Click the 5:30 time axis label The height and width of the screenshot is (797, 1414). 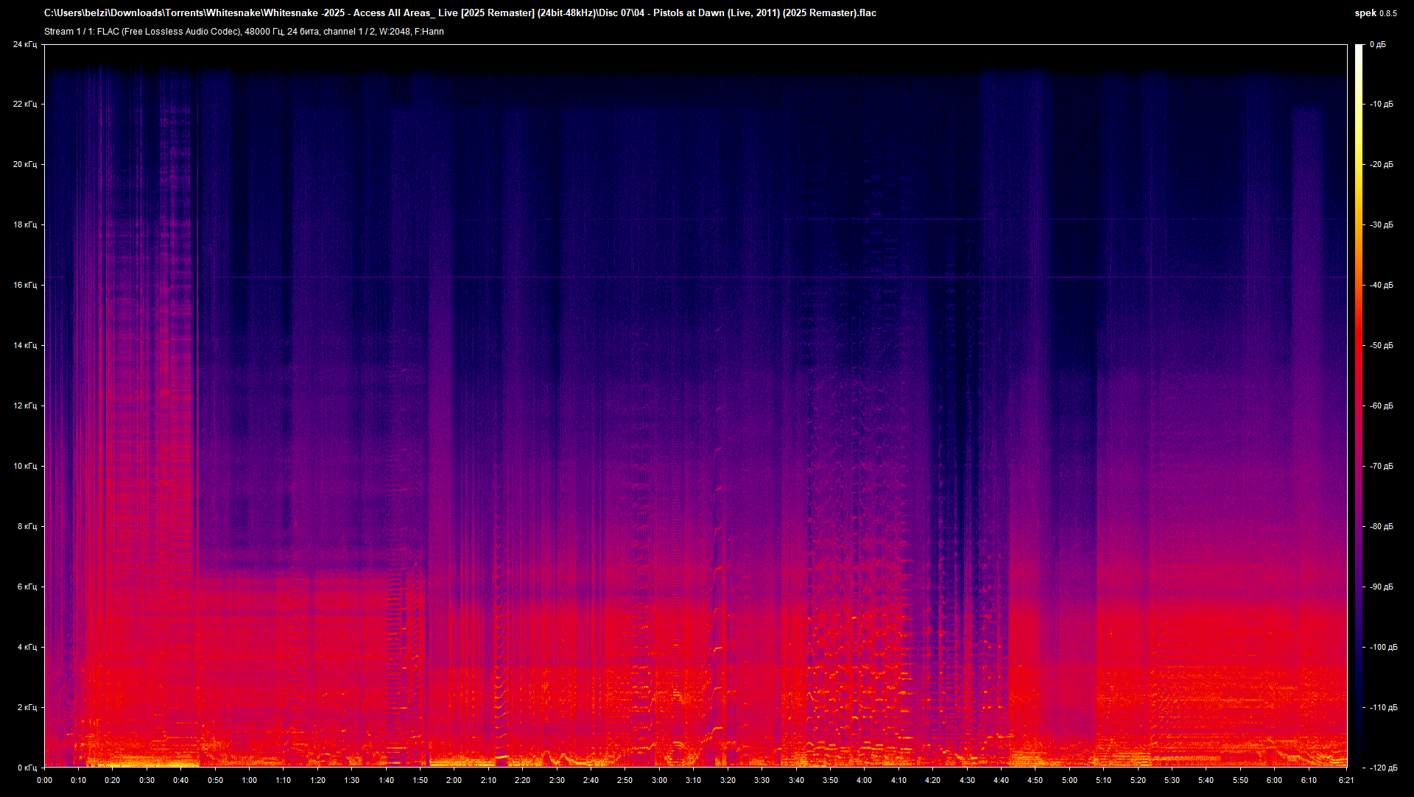click(x=1172, y=780)
